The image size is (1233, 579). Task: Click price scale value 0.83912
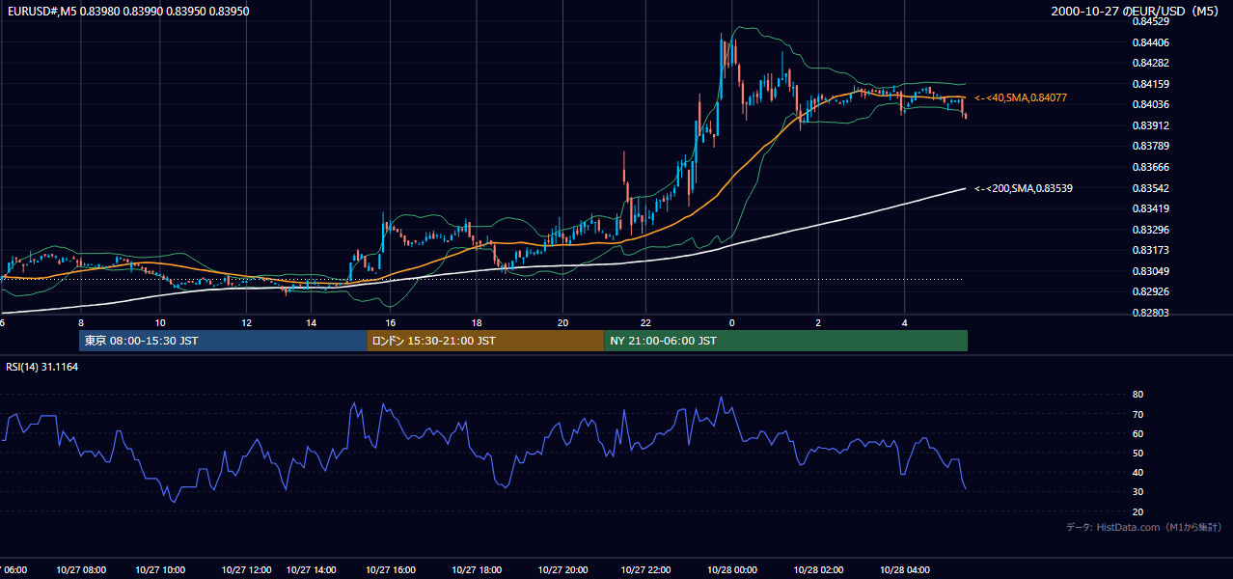[x=1150, y=125]
